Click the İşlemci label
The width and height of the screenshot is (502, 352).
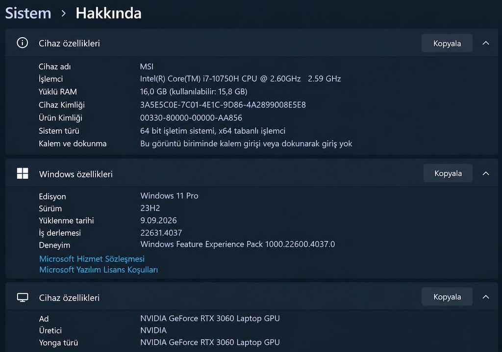(50, 79)
